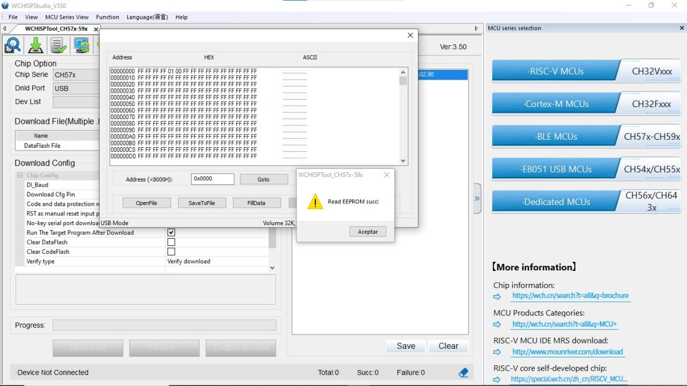The image size is (687, 386).
Task: Click the SaveToFile button
Action: point(202,203)
